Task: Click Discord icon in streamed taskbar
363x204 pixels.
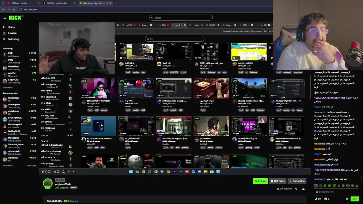Action: tap(199, 172)
